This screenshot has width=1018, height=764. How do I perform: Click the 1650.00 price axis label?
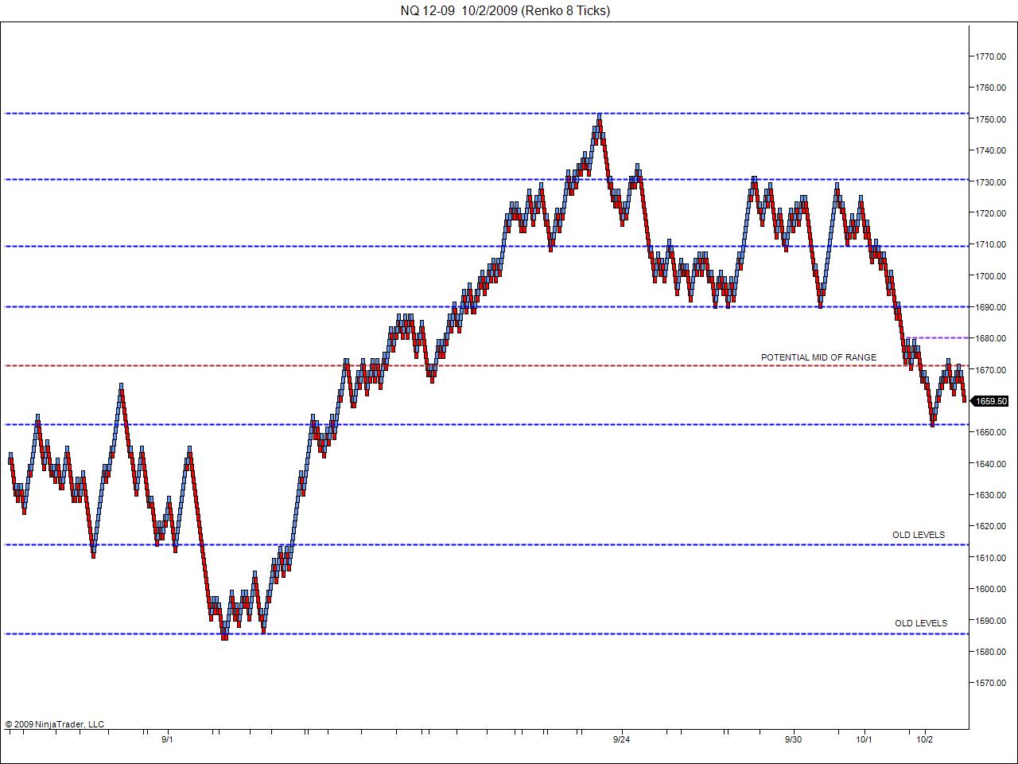coord(991,432)
